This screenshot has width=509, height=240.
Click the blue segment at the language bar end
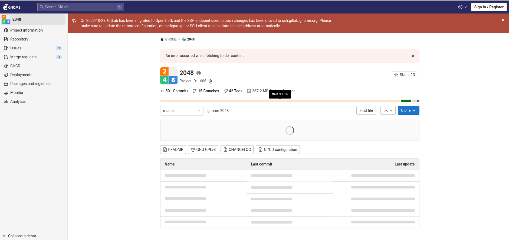418,101
